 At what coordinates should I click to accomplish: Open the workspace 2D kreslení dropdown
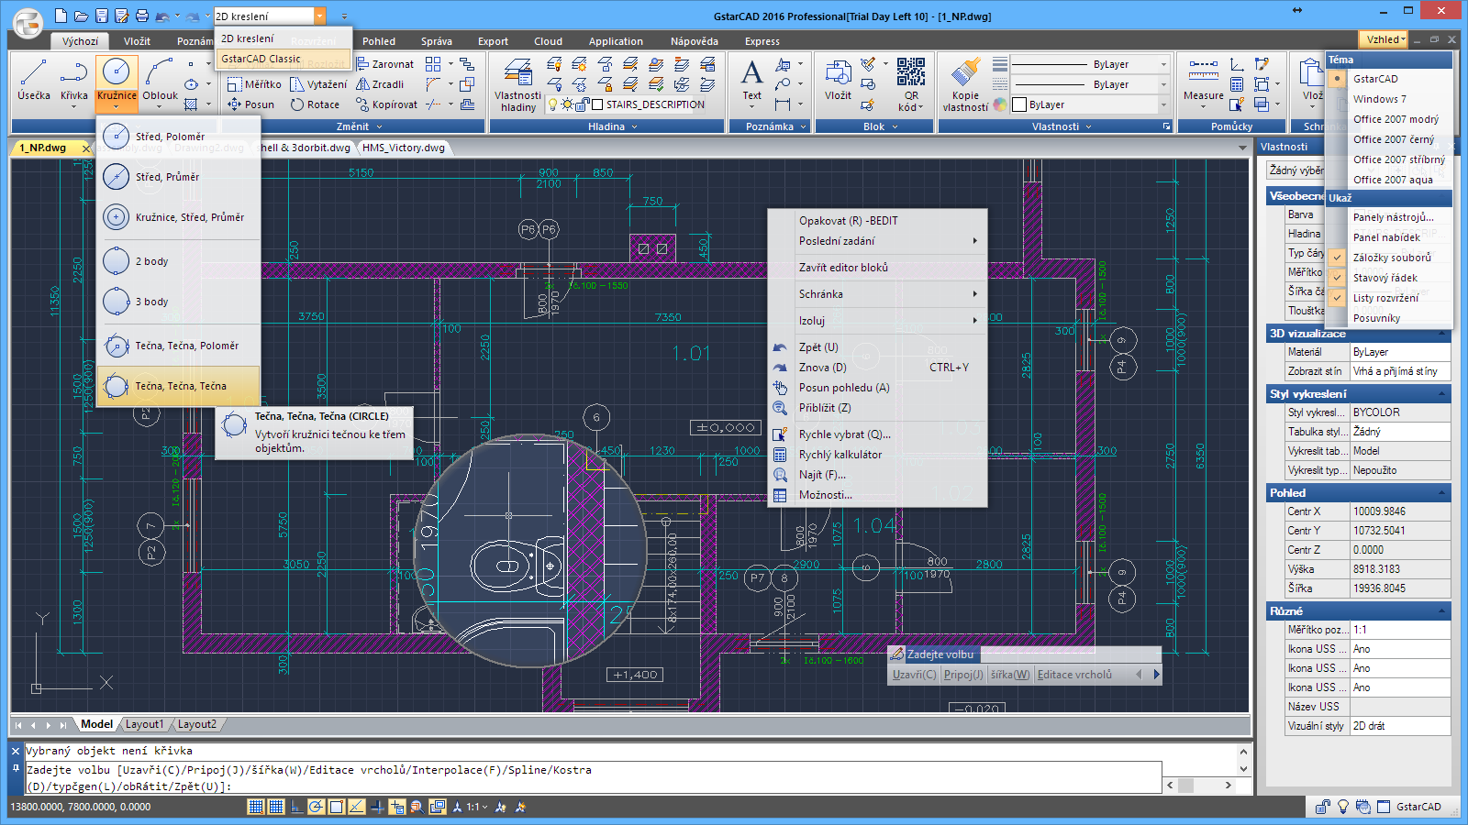tap(319, 16)
